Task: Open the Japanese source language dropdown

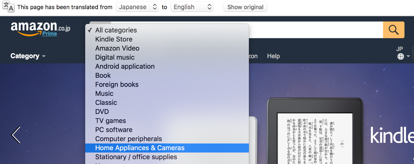Action: (x=137, y=7)
